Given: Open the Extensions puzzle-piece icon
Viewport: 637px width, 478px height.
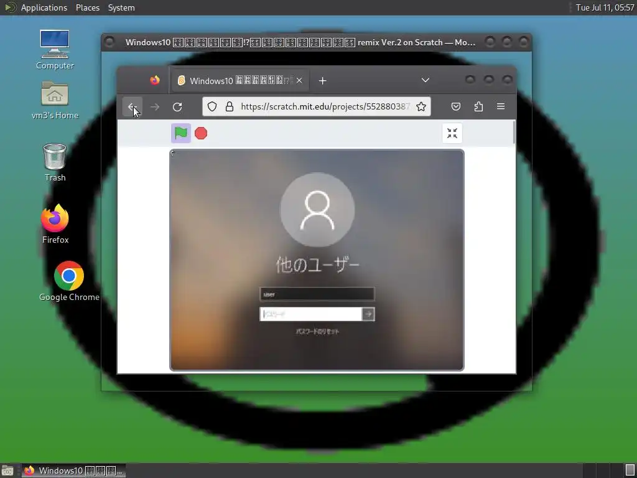Looking at the screenshot, I should point(478,106).
